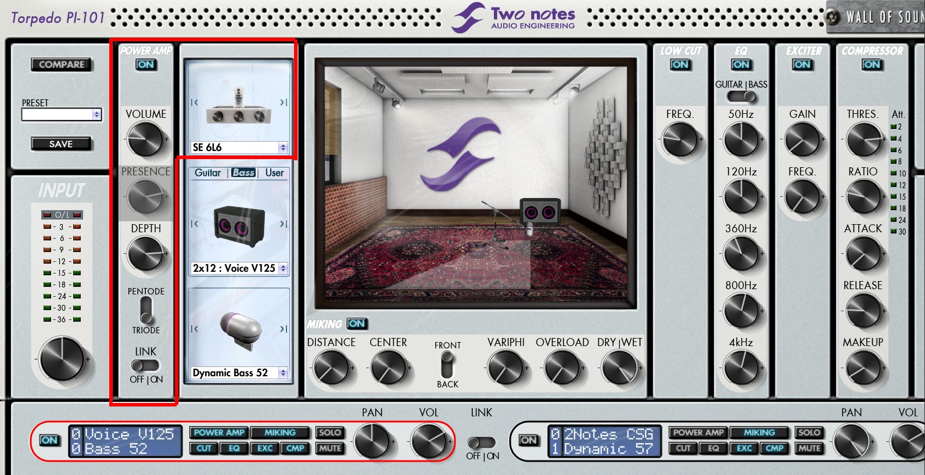Flip the Pentode/Triode switch

pos(146,310)
